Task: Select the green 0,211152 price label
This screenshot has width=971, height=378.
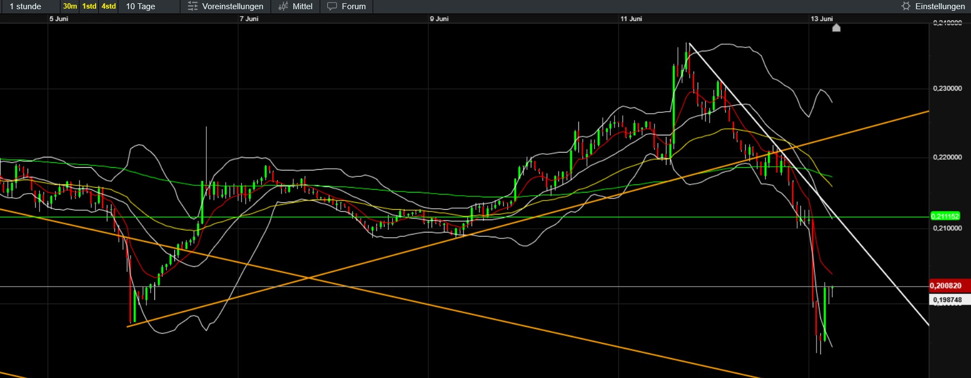Action: pyautogui.click(x=945, y=216)
